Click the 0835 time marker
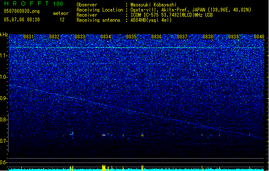Image resolution: width=269 pixels, height=171 pixels. coord(131,37)
